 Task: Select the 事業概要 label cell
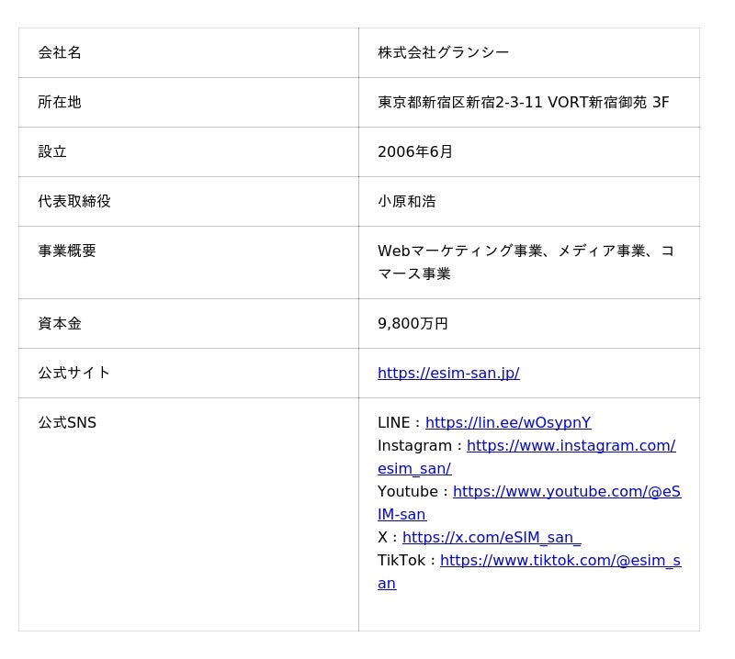[67, 251]
